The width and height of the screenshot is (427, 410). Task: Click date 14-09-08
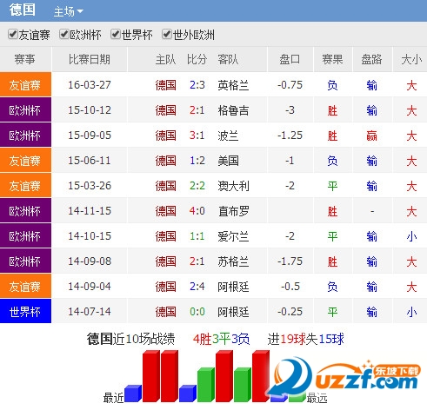click(90, 261)
